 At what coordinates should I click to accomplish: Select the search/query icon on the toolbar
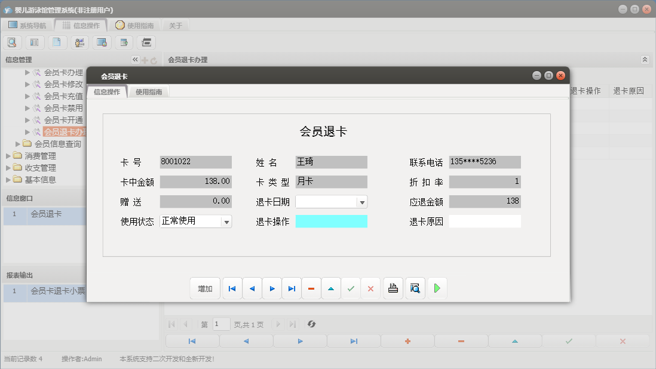(x=12, y=42)
